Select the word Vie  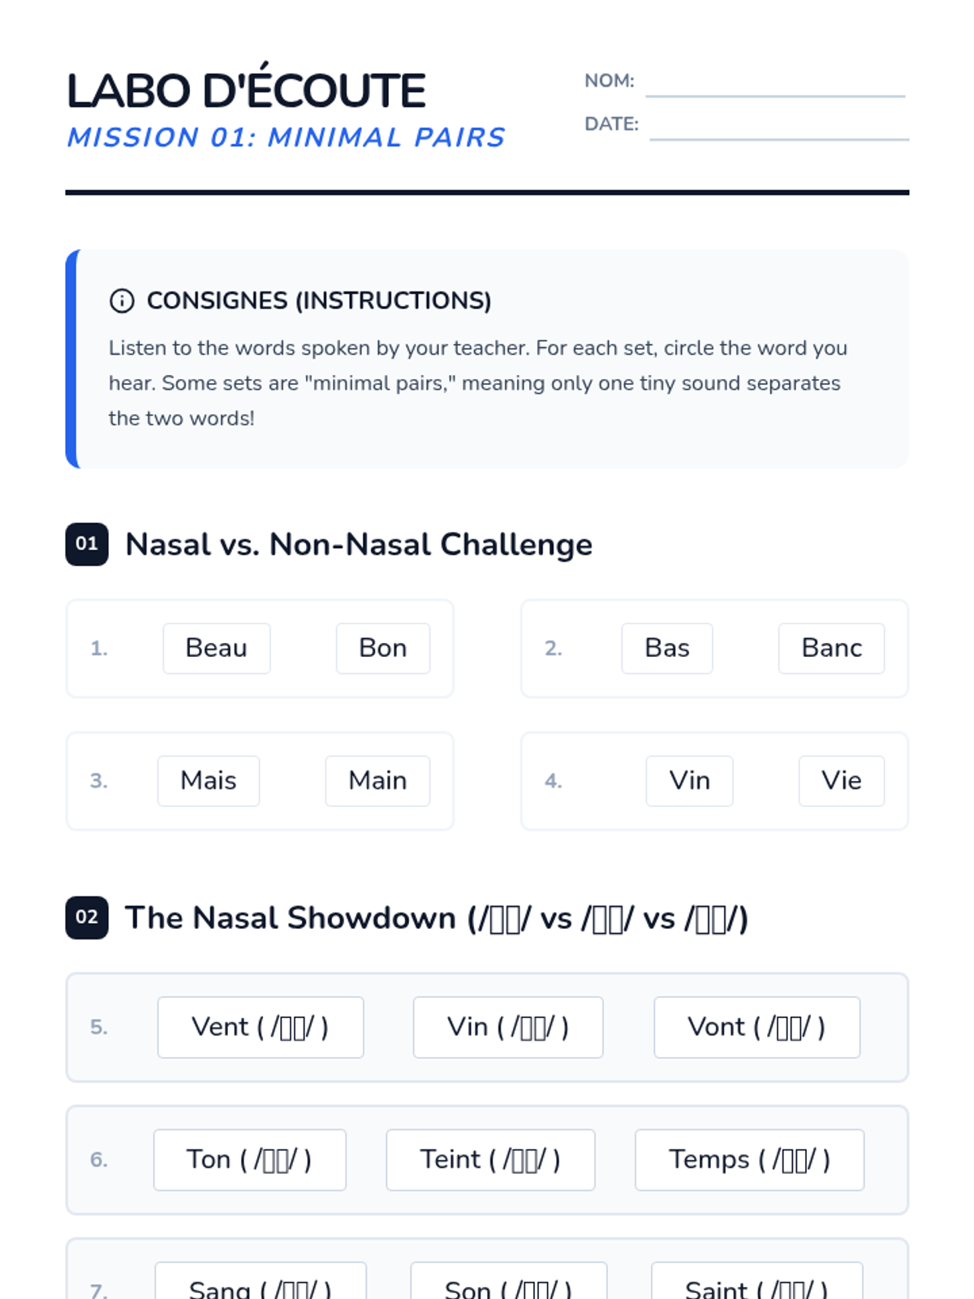(x=842, y=781)
